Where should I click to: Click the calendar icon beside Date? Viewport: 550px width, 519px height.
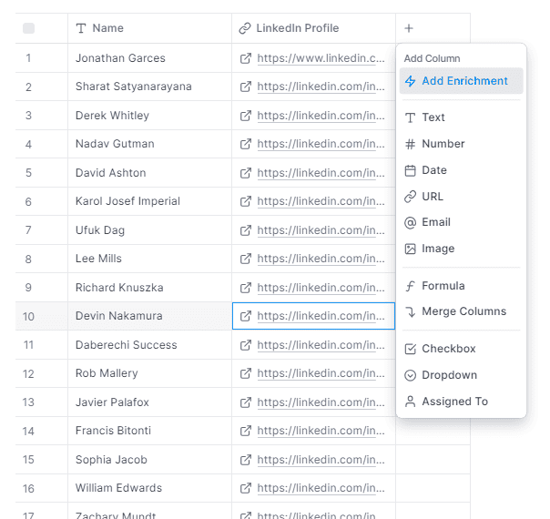410,170
